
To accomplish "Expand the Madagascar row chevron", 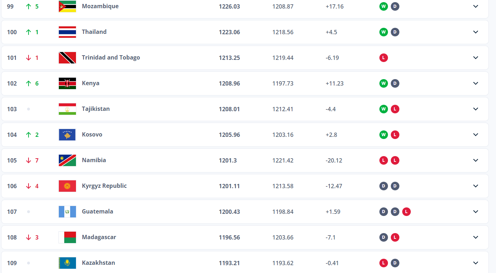I will click(x=475, y=237).
